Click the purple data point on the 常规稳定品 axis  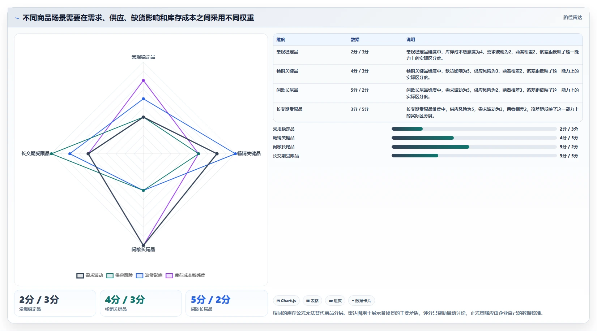(x=143, y=80)
